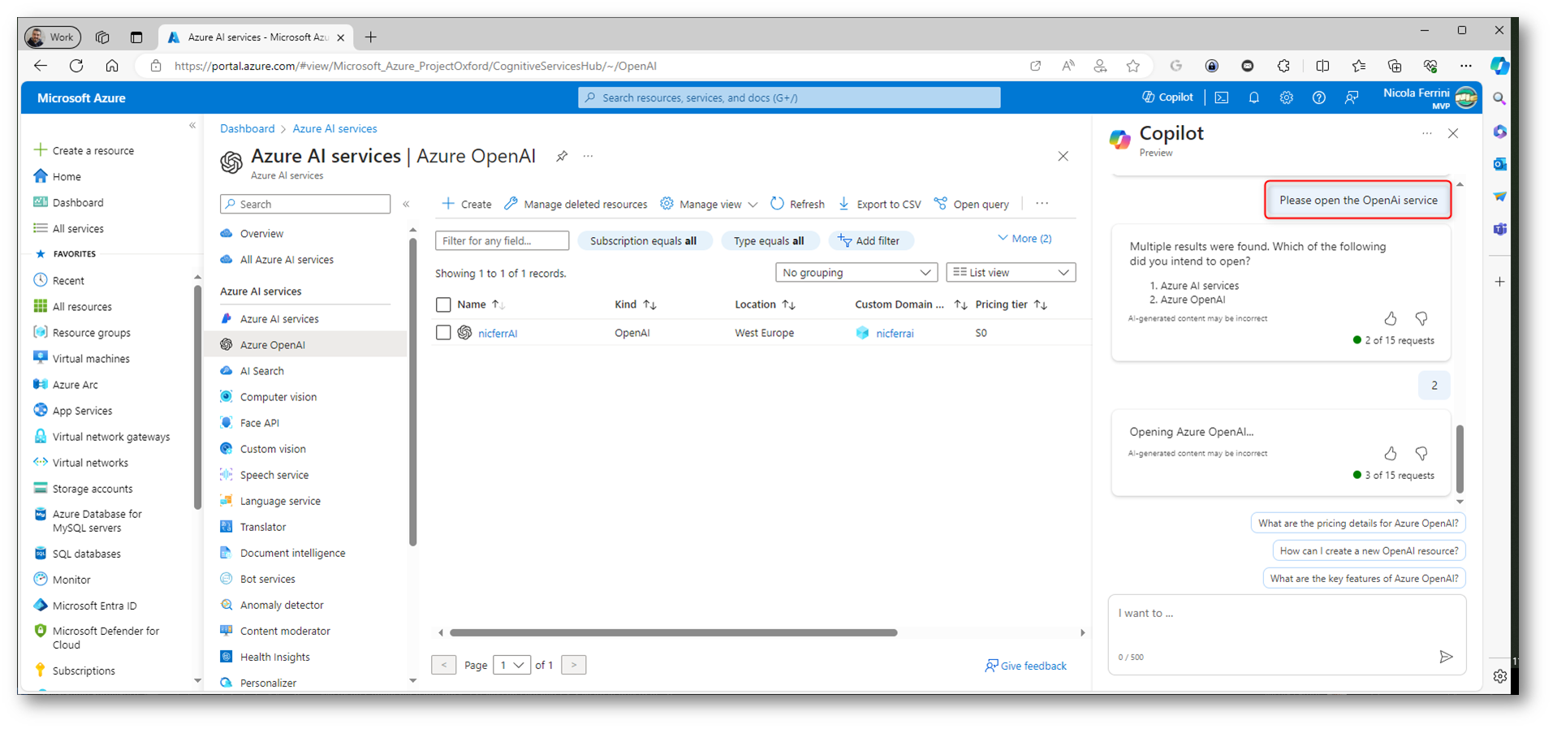This screenshot has height=729, width=1553.
Task: Click Export to CSV
Action: 879,204
